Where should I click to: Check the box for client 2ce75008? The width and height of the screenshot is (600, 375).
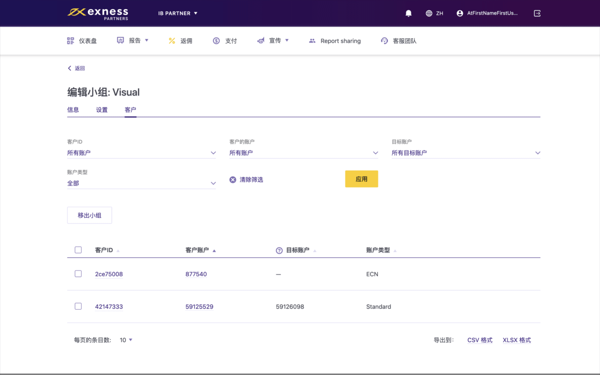78,274
